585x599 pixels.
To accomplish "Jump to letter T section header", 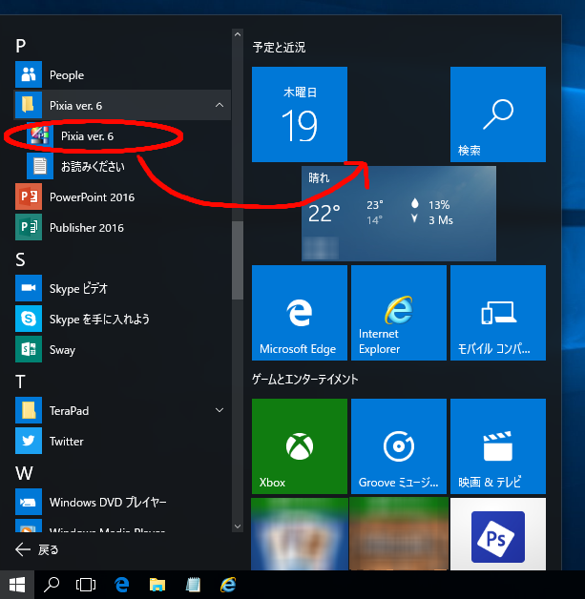I will (21, 382).
